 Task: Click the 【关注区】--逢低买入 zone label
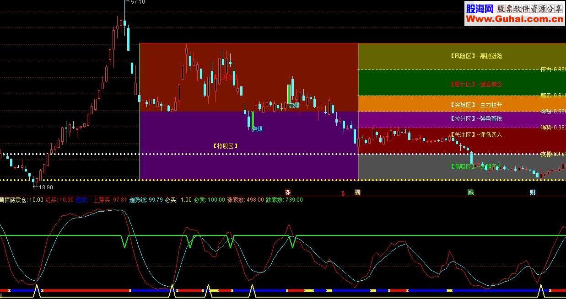(476, 135)
